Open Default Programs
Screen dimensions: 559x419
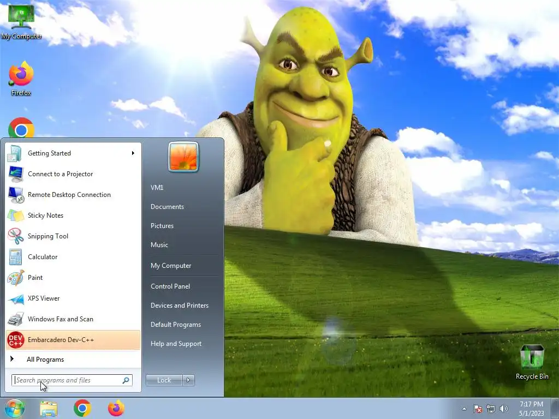[x=176, y=325]
